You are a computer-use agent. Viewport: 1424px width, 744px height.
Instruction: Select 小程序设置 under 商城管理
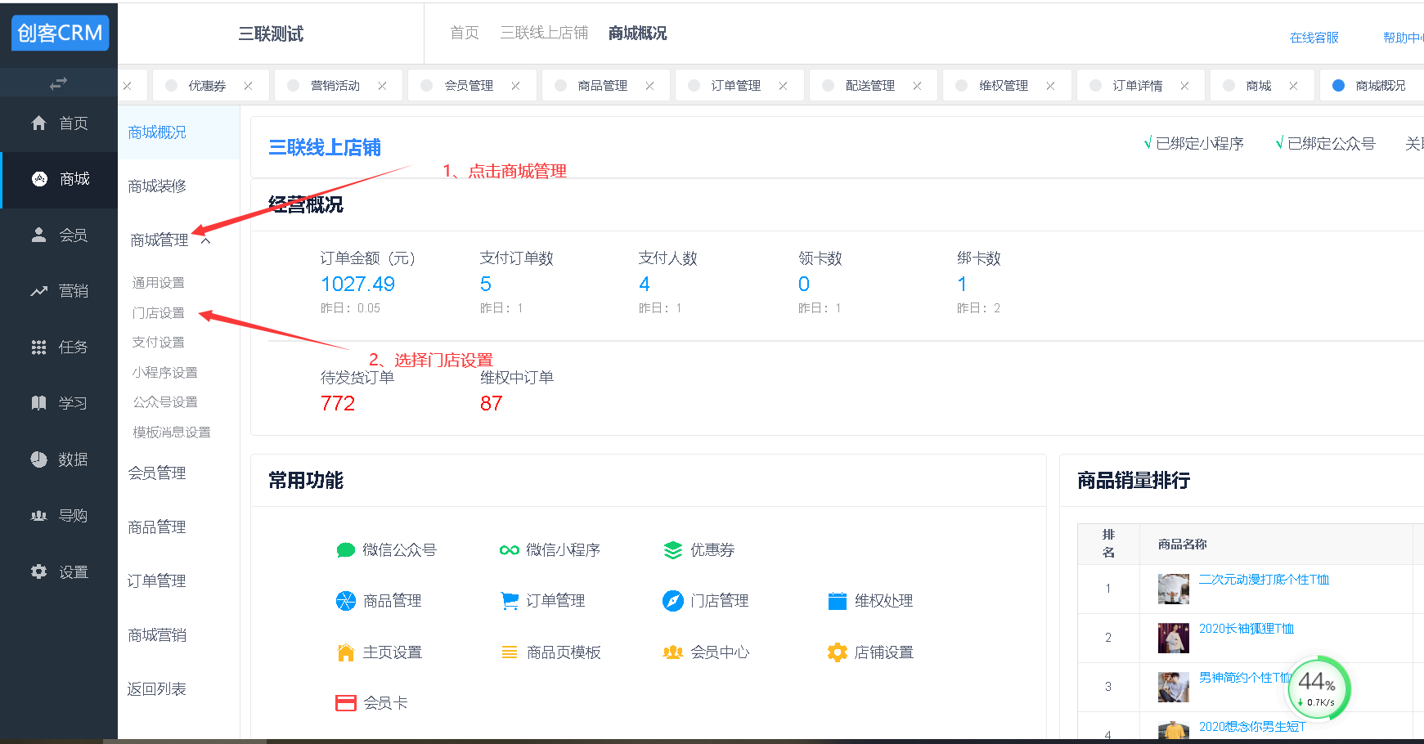click(x=165, y=373)
